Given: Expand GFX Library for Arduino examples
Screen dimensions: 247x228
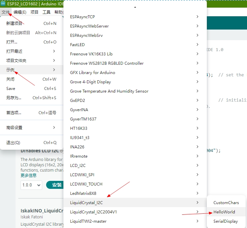Looking at the screenshot, I should pos(135,73).
